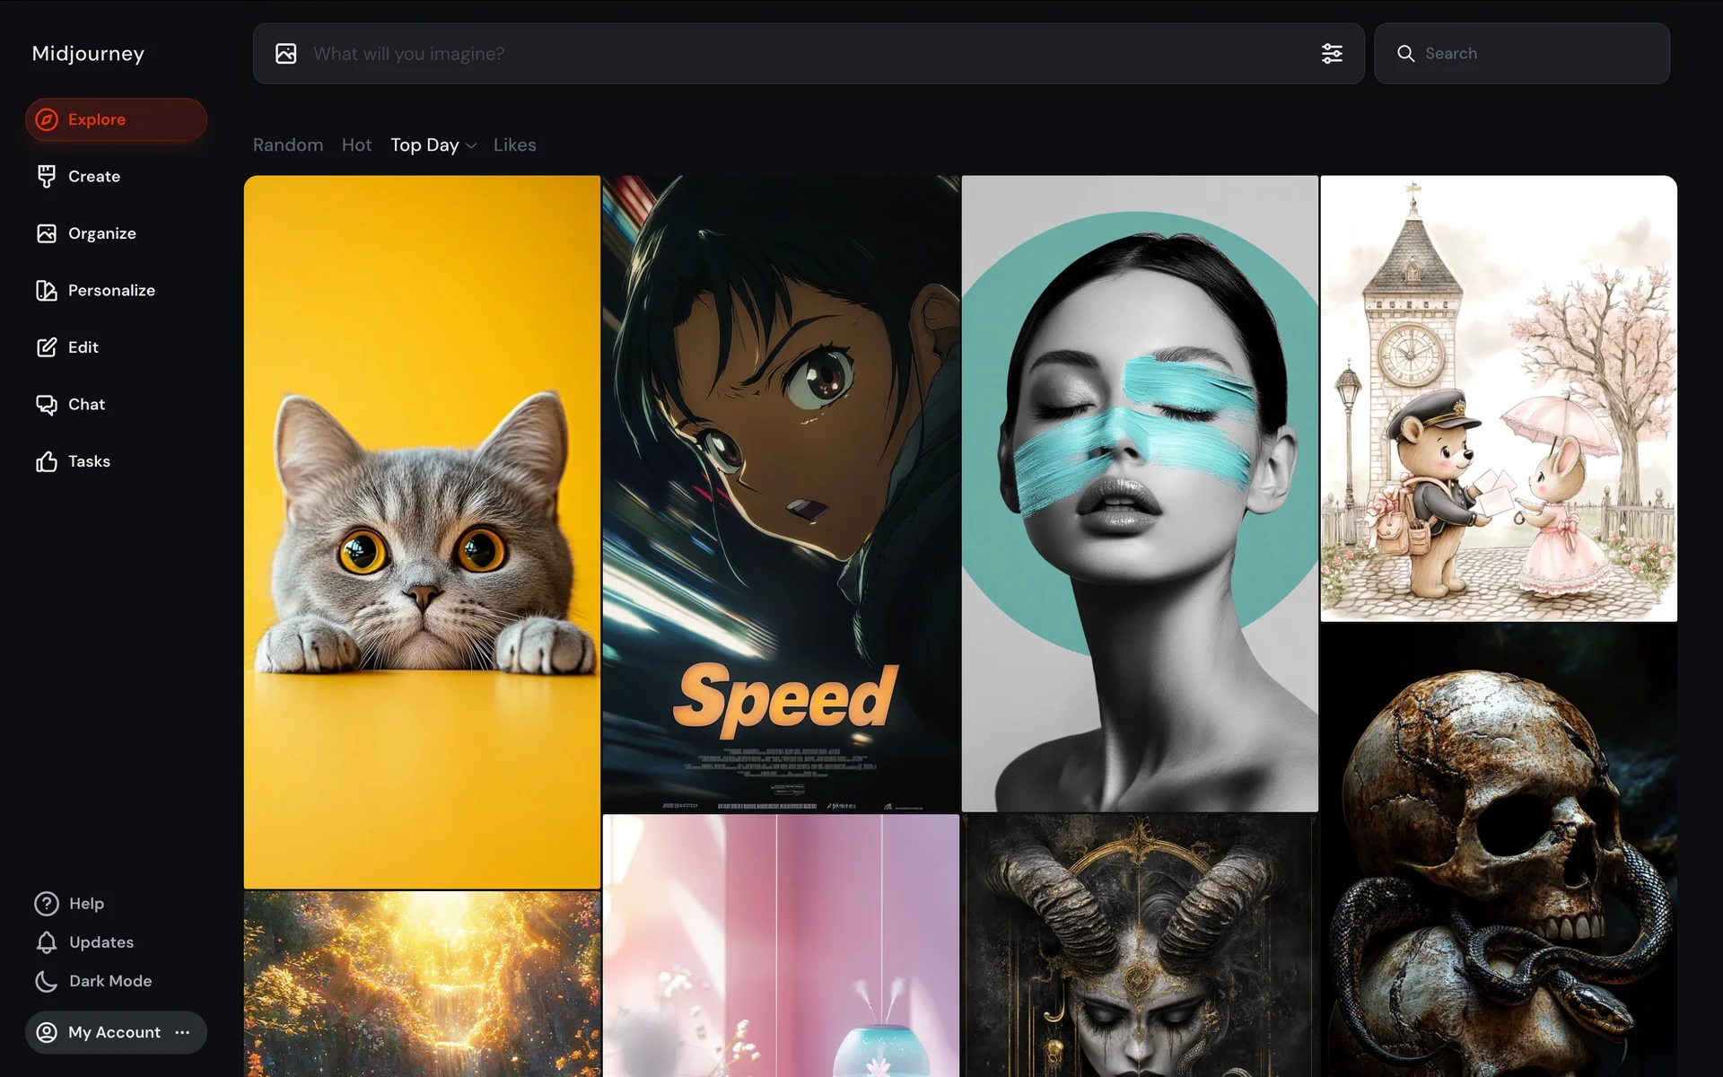Click the image upload icon in prompt bar
The image size is (1723, 1077).
click(286, 54)
